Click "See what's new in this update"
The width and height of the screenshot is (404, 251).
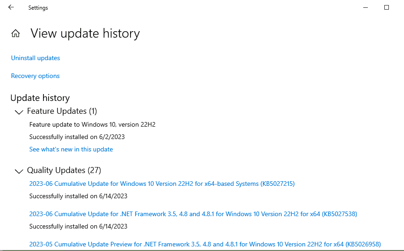(71, 149)
